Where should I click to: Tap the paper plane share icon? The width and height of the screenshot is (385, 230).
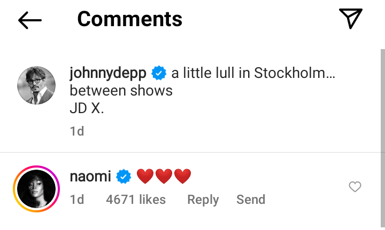[351, 19]
